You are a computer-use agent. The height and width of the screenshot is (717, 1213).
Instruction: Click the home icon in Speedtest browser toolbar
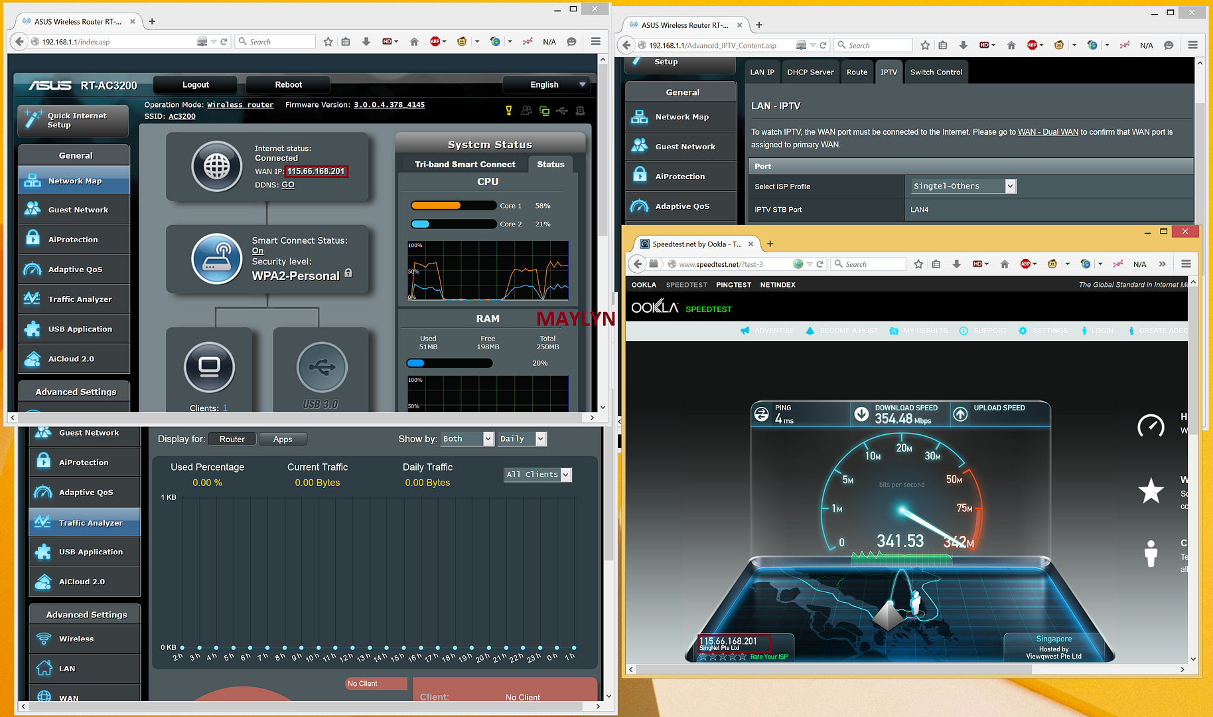pos(1005,264)
